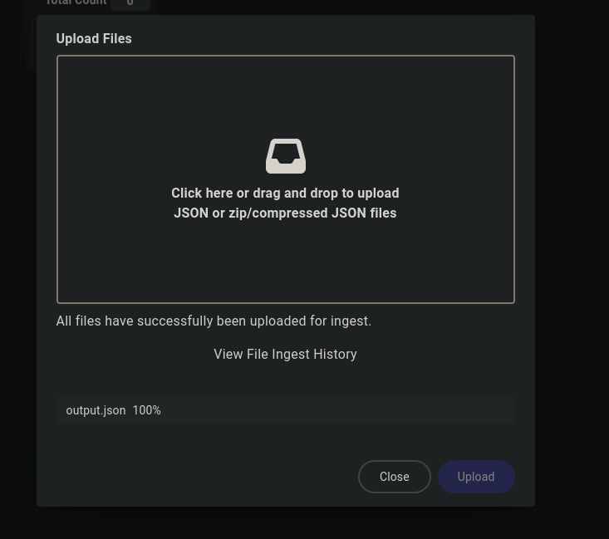Viewport: 609px width, 539px height.
Task: Click the dimmed backdrop outside the dialog
Action: click(572, 249)
